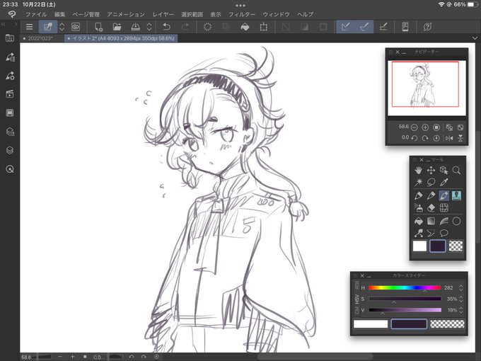The height and width of the screenshot is (361, 481).
Task: Open Color Slider panel menu
Action: [x=356, y=275]
